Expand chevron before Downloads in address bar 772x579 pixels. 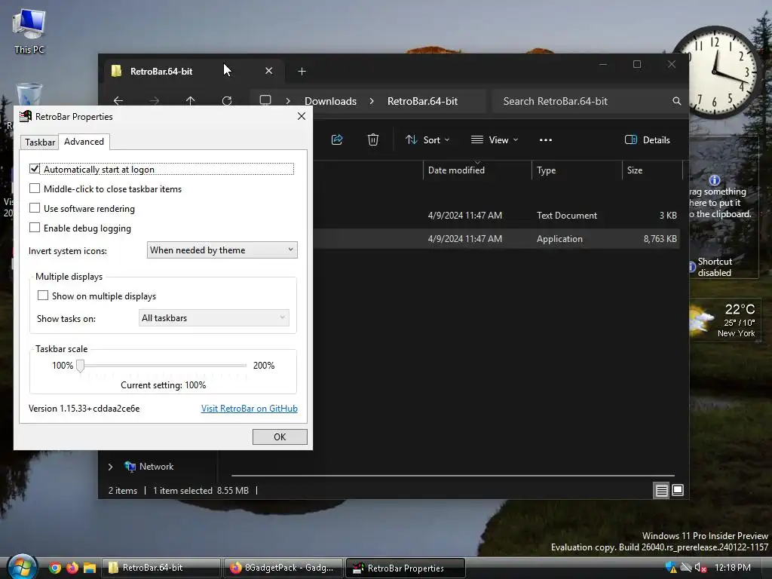point(288,101)
